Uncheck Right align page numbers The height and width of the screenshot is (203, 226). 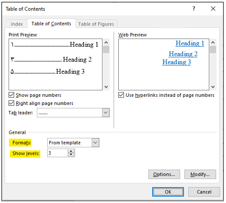(x=12, y=103)
